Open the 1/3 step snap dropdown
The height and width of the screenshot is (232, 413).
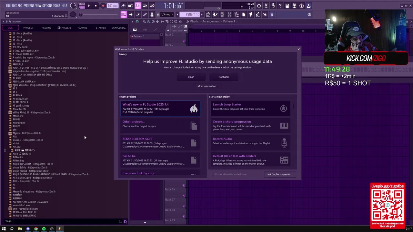coord(166,15)
